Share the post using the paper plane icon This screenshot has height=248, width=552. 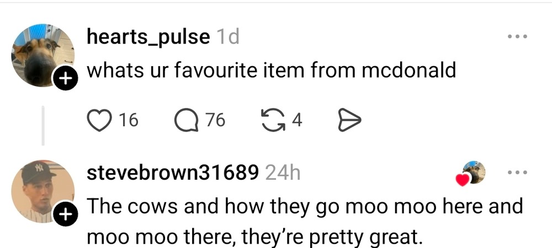tap(349, 120)
